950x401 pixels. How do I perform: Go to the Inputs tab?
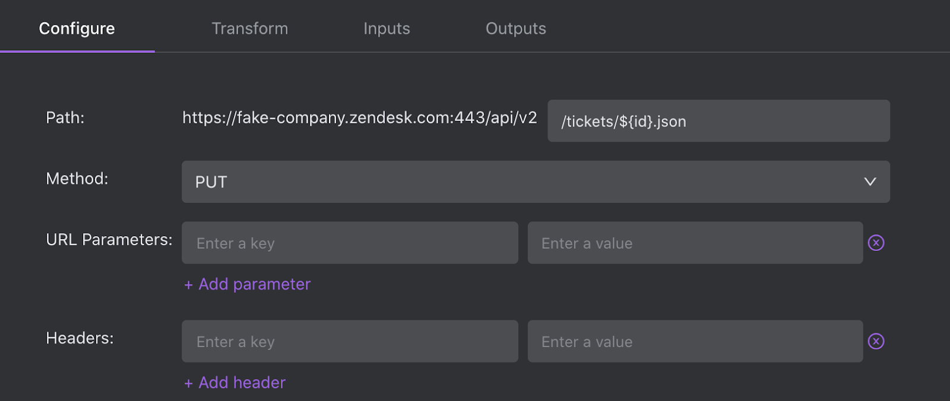pos(387,28)
